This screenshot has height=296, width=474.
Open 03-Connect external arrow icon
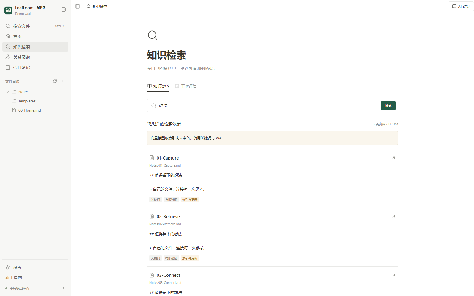pyautogui.click(x=393, y=275)
